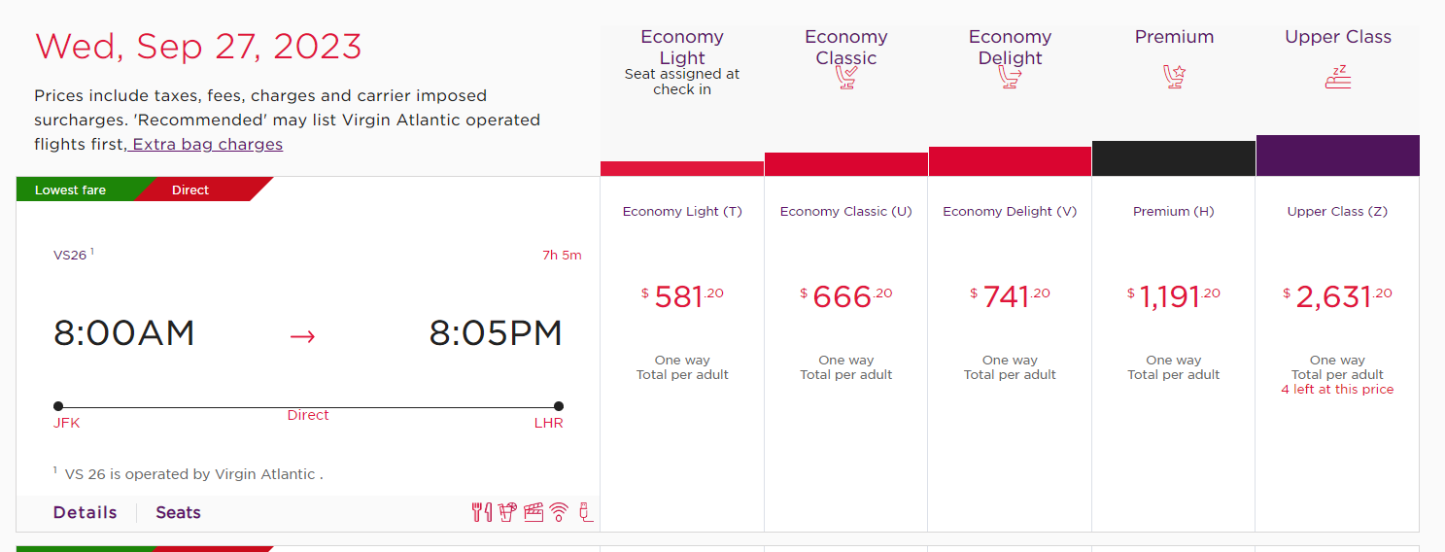Click the Premium seat star icon

tap(1174, 77)
